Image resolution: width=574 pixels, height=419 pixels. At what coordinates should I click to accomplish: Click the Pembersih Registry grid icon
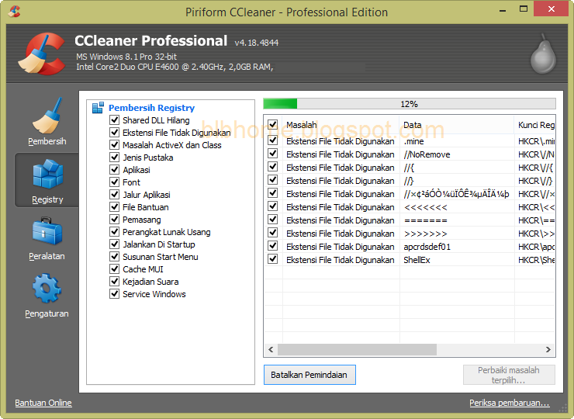(x=98, y=108)
